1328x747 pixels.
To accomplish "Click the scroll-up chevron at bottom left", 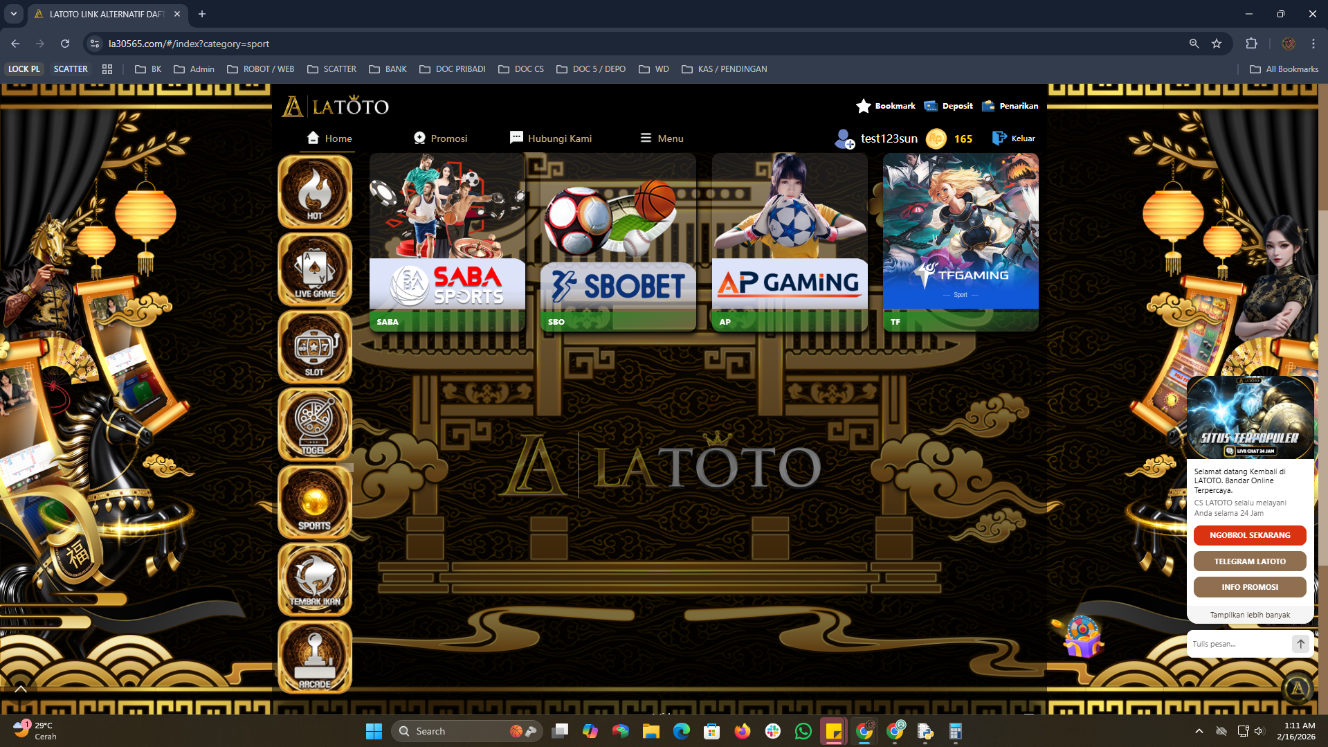I will [x=21, y=689].
